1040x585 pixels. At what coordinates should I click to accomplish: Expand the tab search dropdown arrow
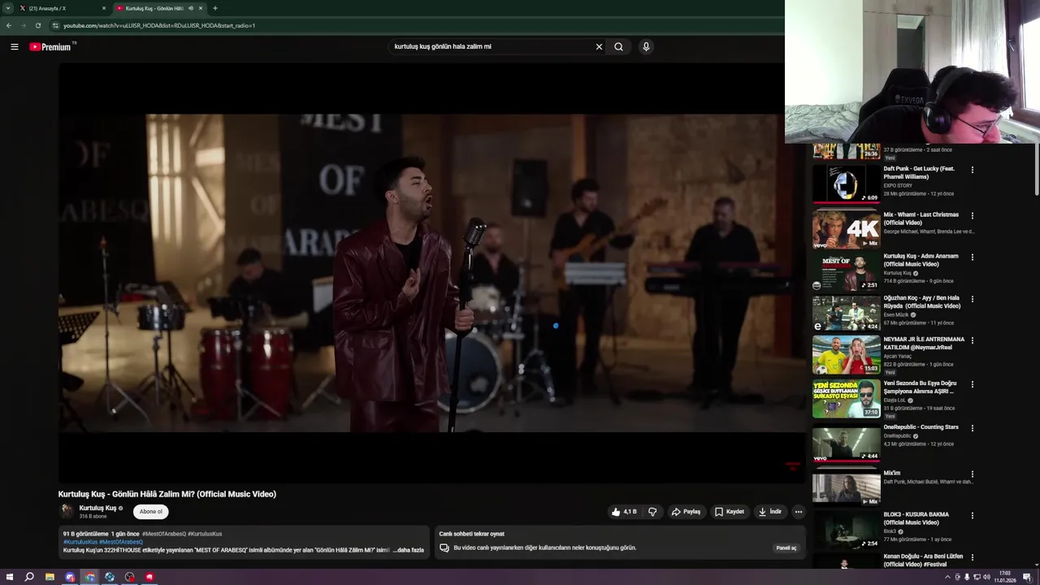coord(7,8)
